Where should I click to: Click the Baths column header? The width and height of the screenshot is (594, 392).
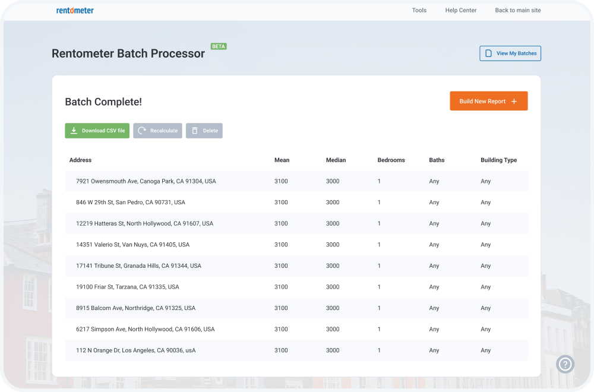(437, 160)
